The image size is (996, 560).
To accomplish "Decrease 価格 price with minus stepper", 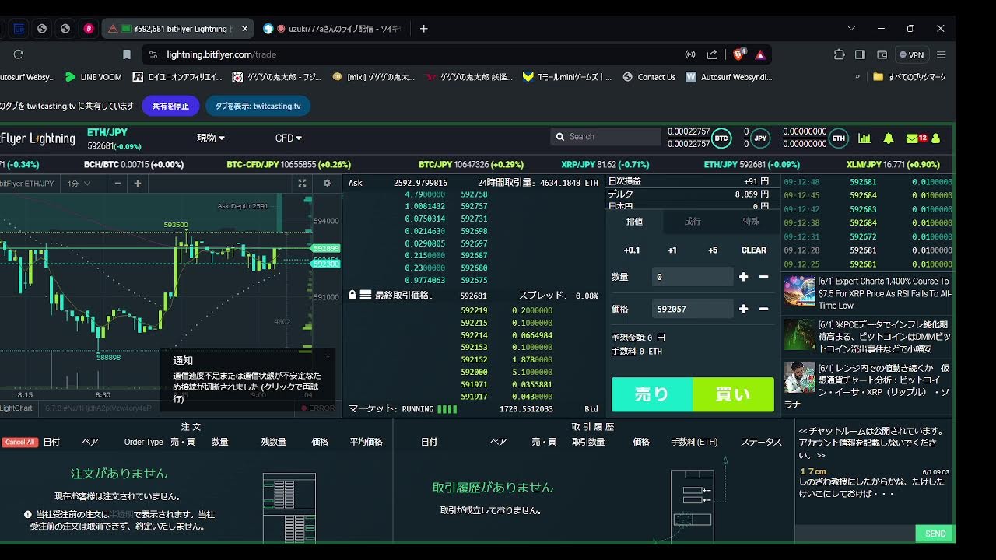I will [x=763, y=309].
